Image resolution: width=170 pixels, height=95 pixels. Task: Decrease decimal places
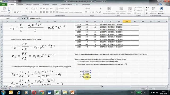100,12
